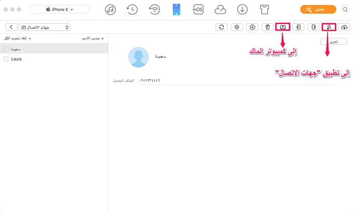353x212 pixels.
Task: Open the deselect-all dropdown
Action: point(17,38)
